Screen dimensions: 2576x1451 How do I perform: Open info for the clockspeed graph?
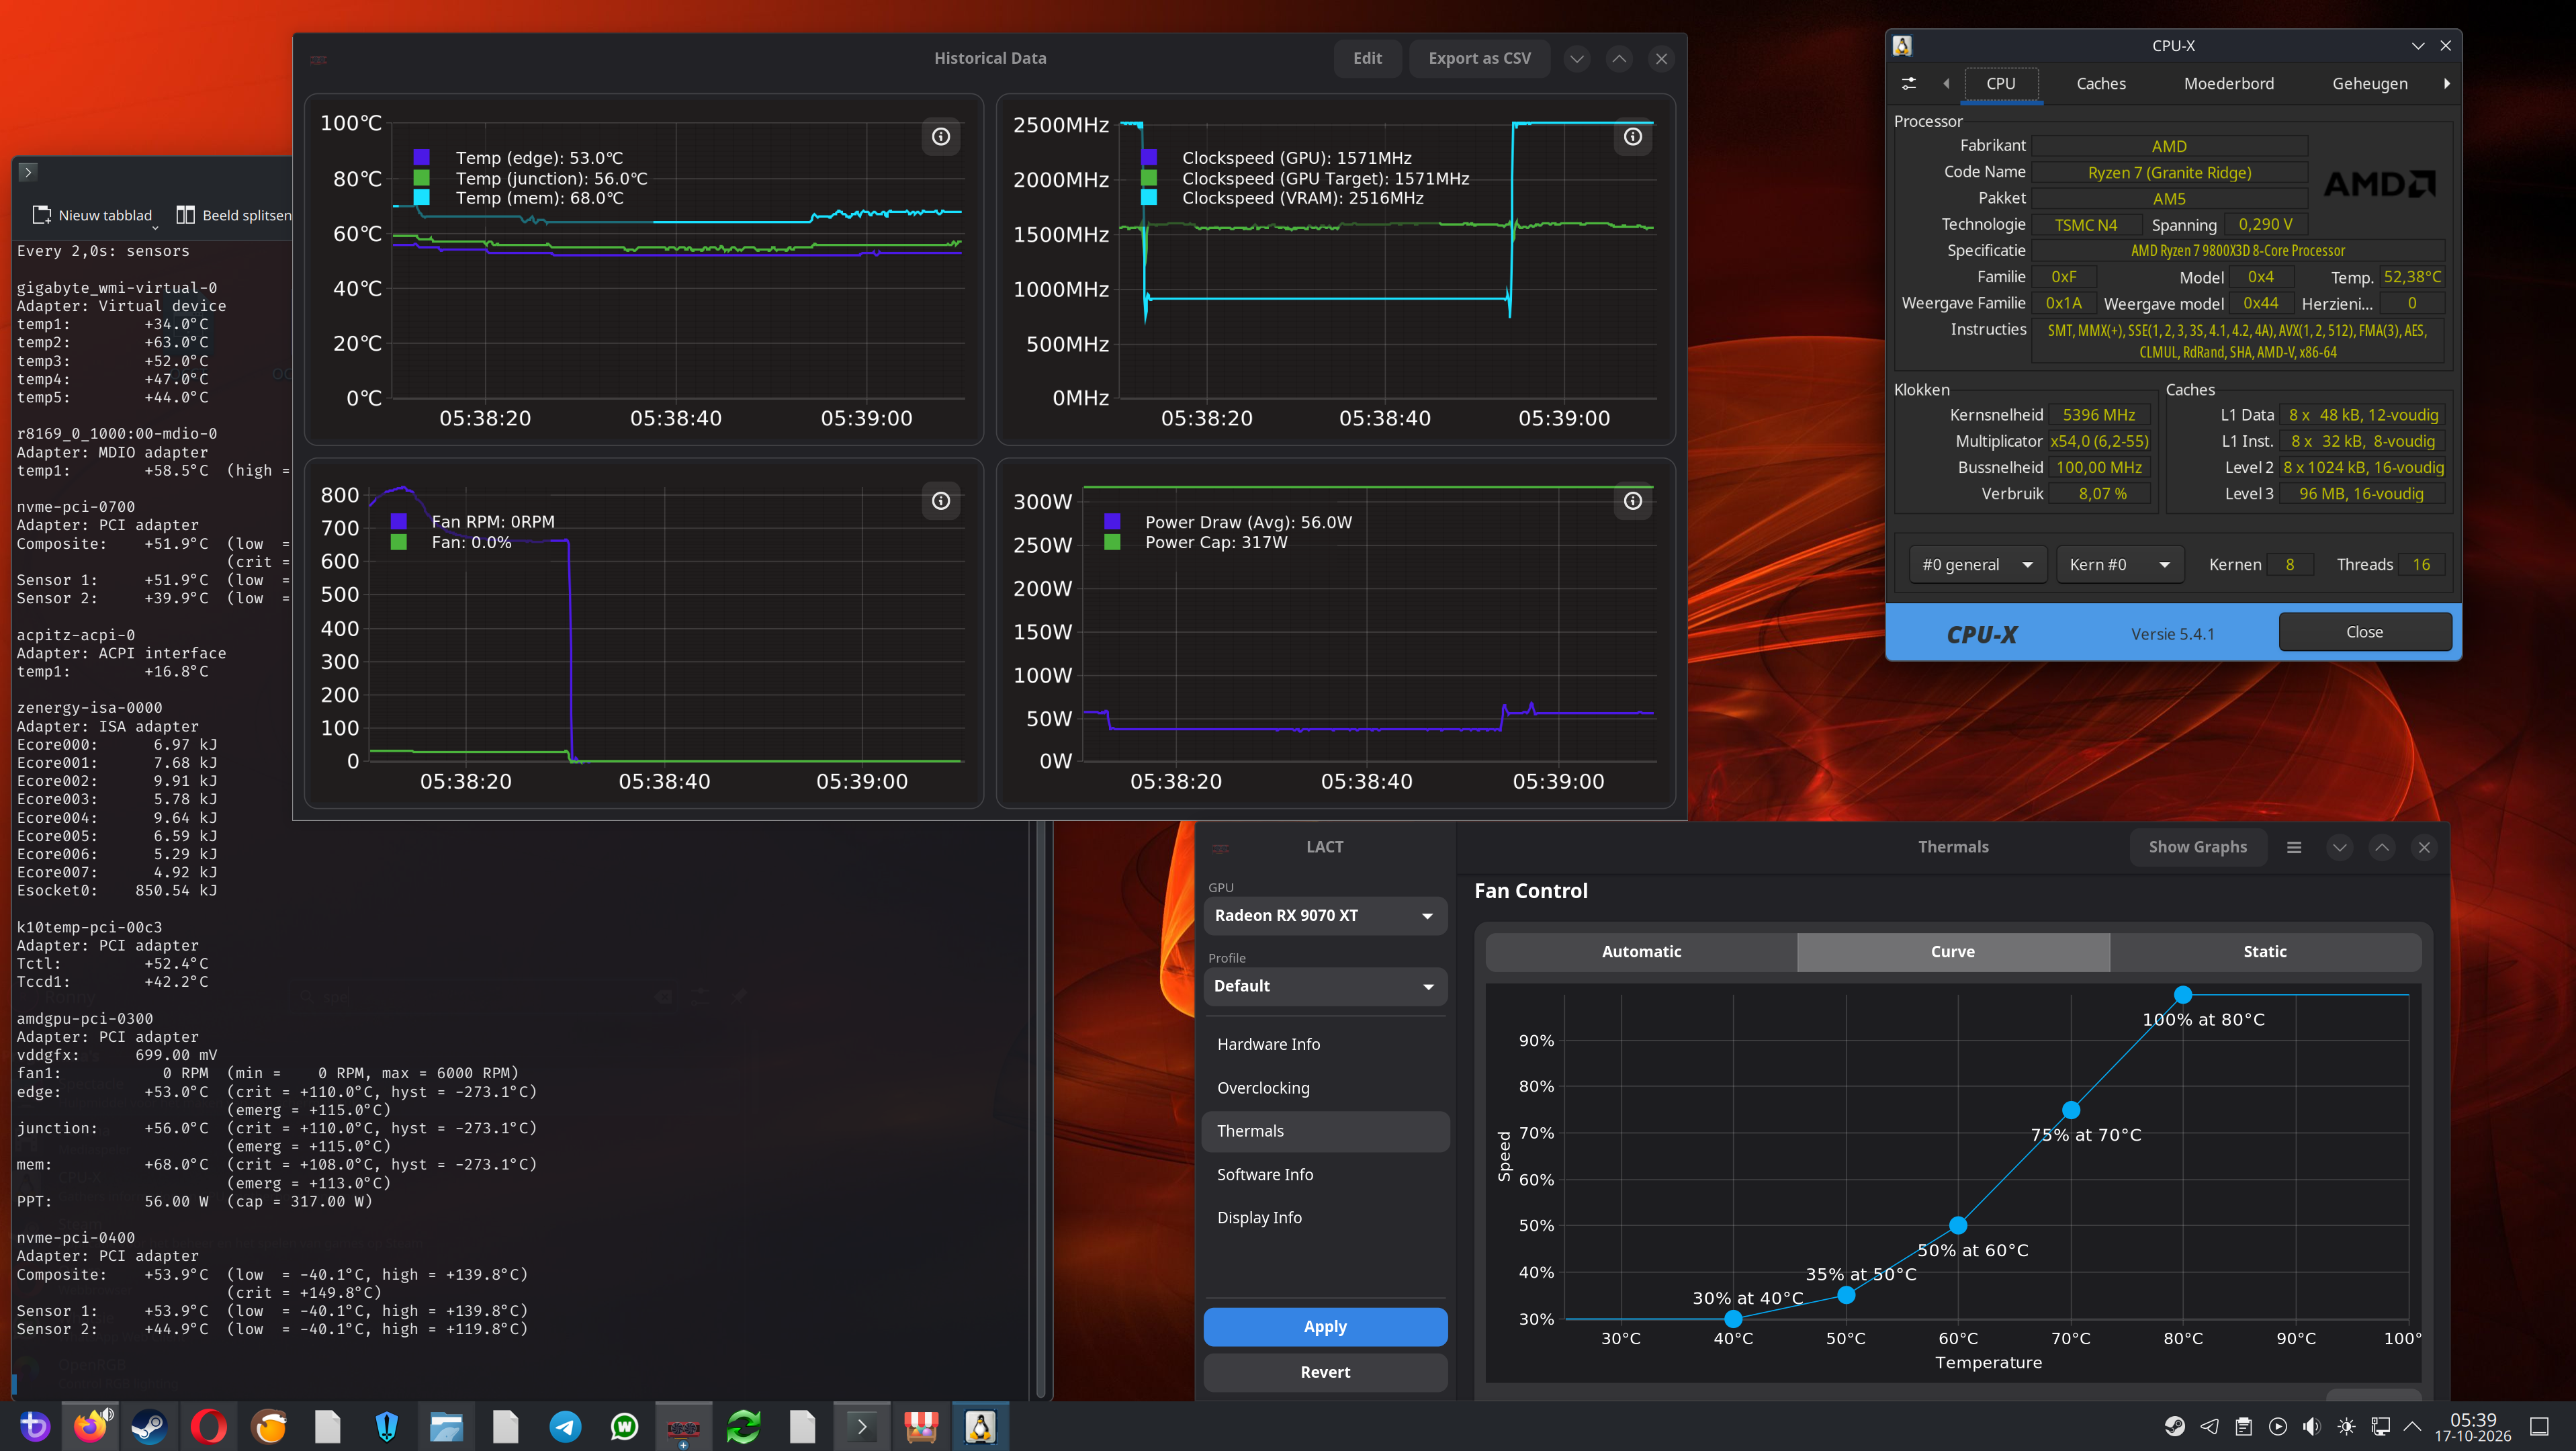pos(1633,137)
